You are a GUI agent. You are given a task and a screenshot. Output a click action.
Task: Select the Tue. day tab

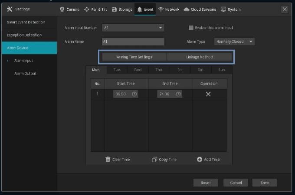pos(117,69)
